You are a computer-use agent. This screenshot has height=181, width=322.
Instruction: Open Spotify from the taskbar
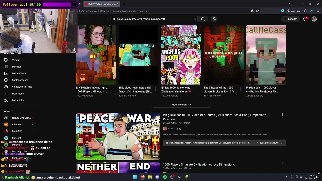pyautogui.click(x=165, y=177)
